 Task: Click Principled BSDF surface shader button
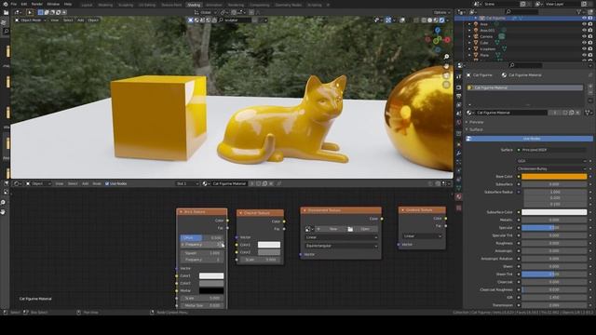[552, 150]
